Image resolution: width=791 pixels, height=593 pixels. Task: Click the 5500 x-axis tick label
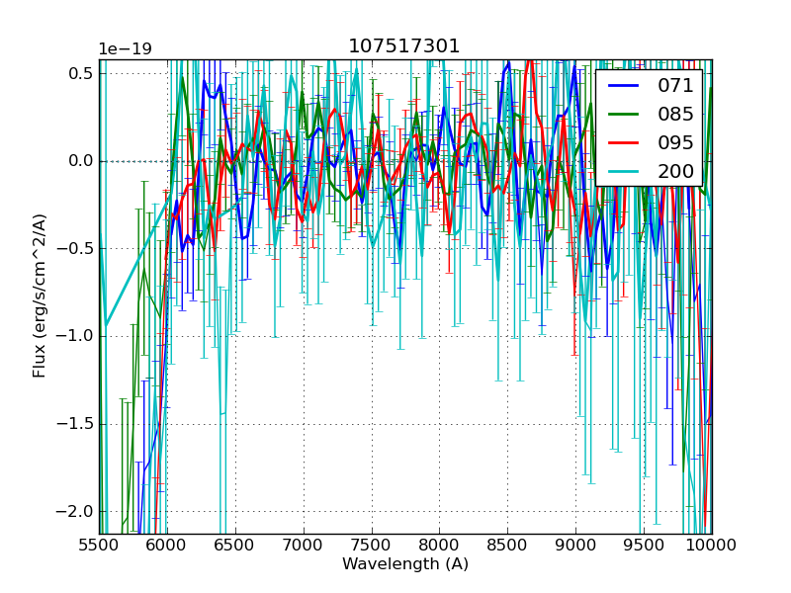(x=99, y=545)
